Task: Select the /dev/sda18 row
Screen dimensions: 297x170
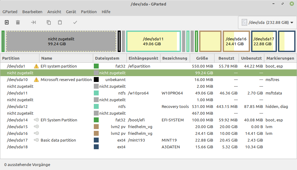Action: tap(148, 147)
